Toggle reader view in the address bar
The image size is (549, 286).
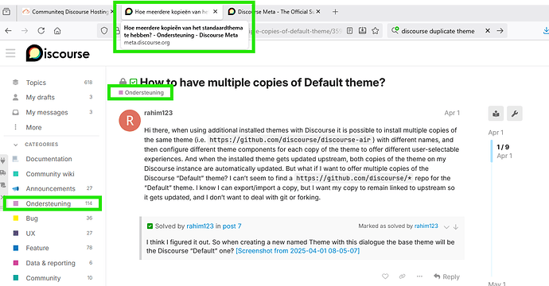click(349, 31)
